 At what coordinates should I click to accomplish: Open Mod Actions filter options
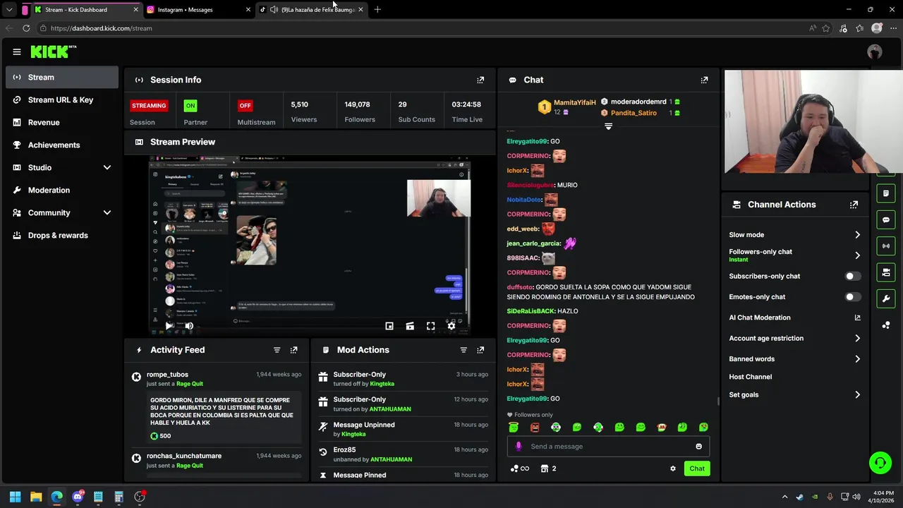click(x=463, y=350)
